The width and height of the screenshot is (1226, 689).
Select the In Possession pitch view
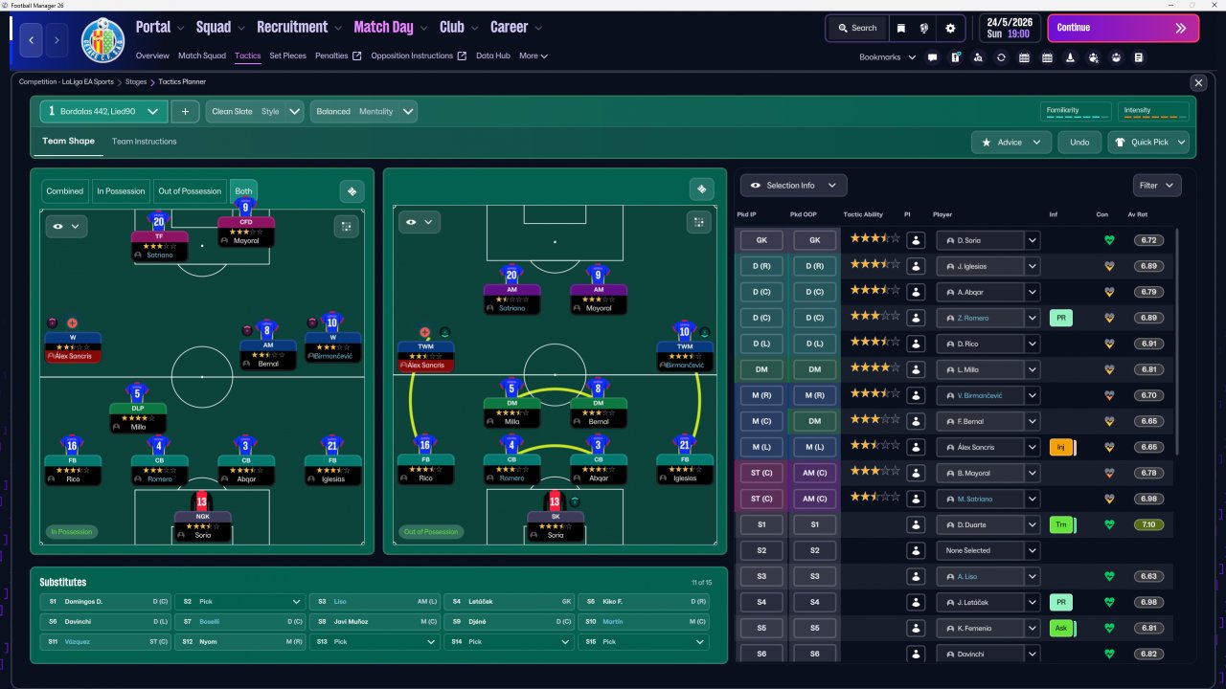(121, 191)
